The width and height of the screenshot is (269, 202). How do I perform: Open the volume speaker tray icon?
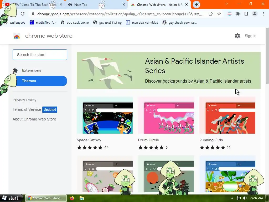coord(245,198)
